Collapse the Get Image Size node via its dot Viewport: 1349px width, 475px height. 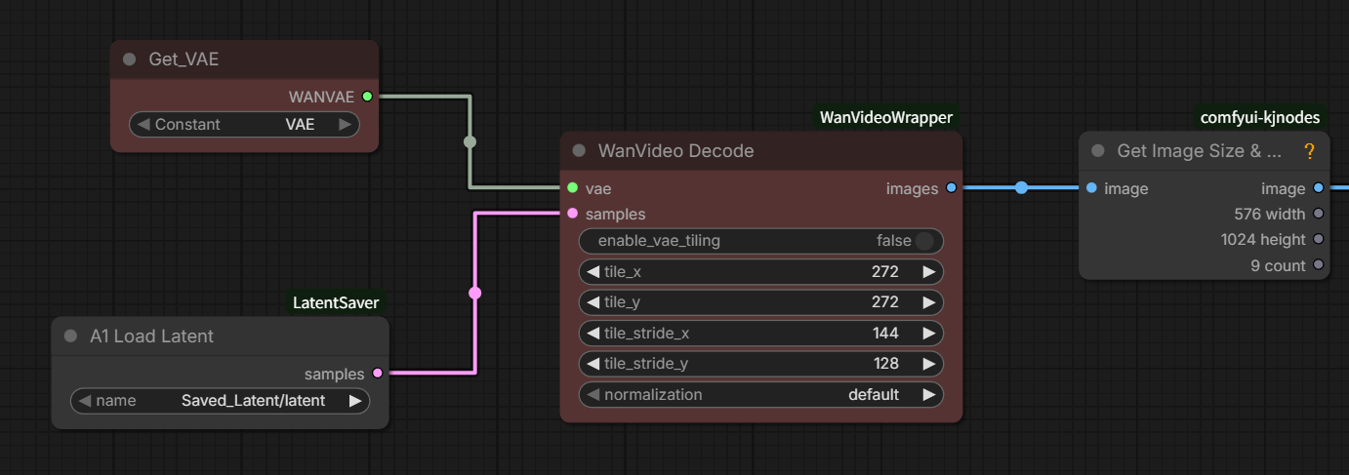[x=1098, y=151]
